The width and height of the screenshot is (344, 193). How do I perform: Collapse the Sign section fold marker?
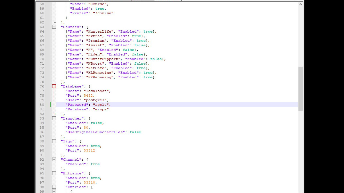point(54,141)
